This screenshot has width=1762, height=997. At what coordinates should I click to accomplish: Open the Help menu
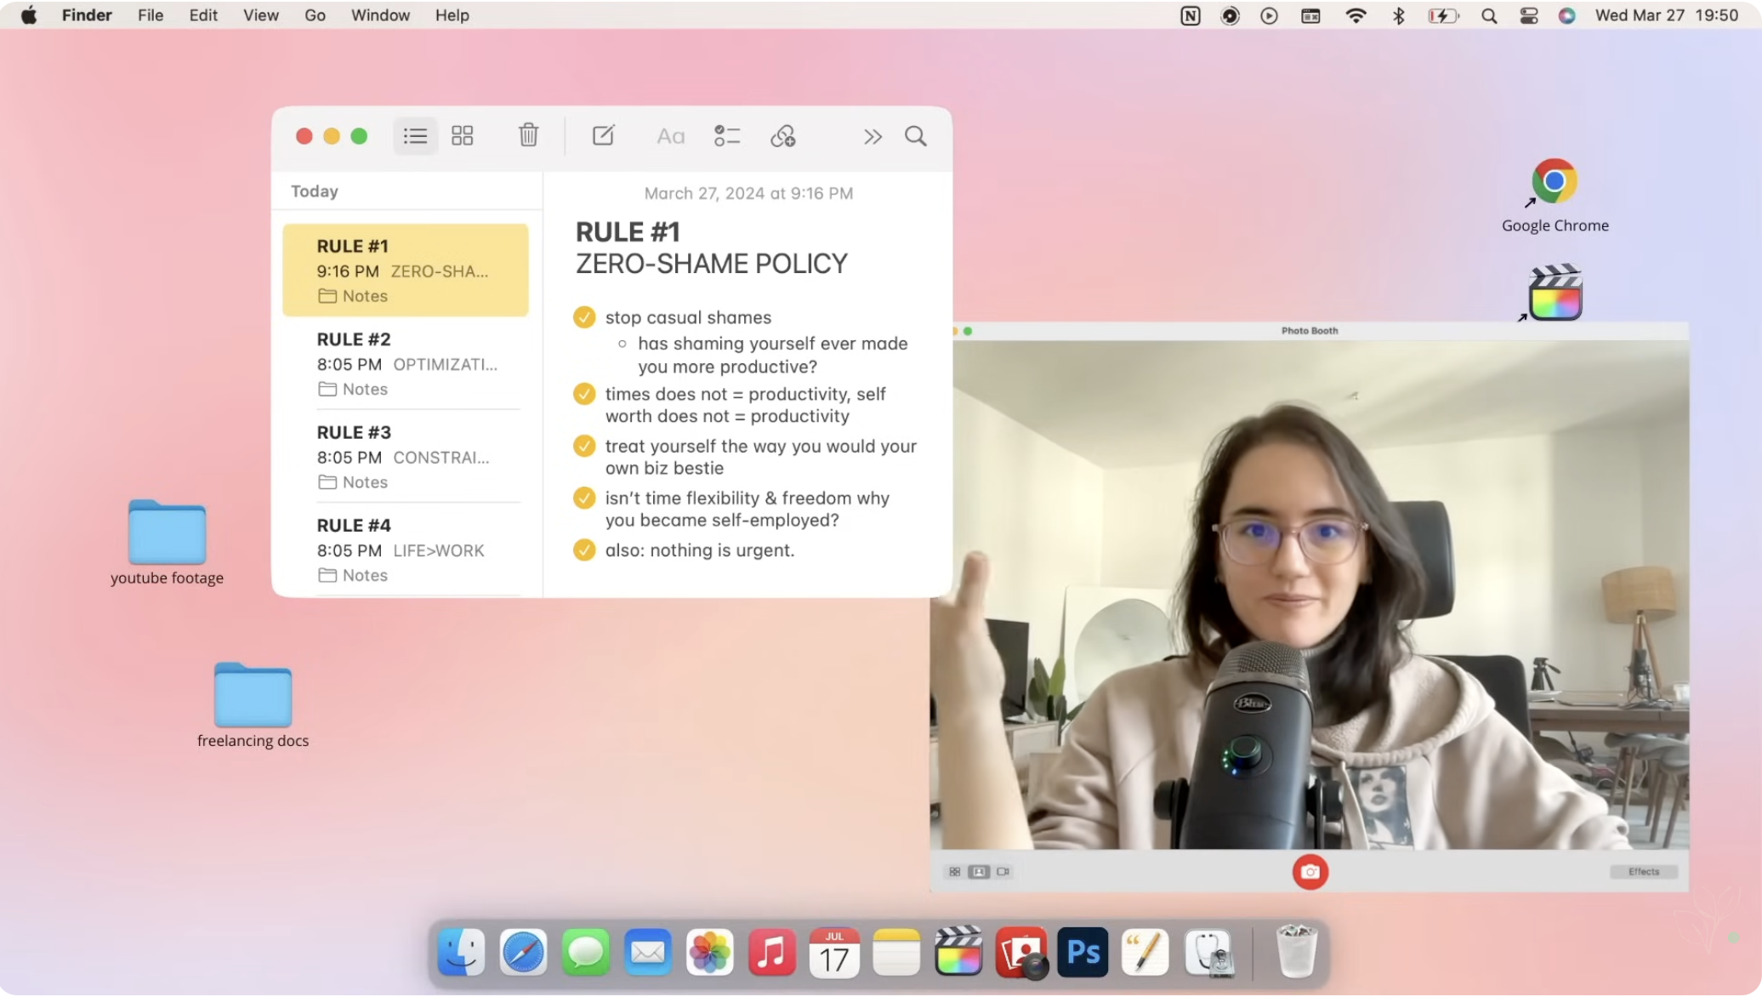[452, 15]
